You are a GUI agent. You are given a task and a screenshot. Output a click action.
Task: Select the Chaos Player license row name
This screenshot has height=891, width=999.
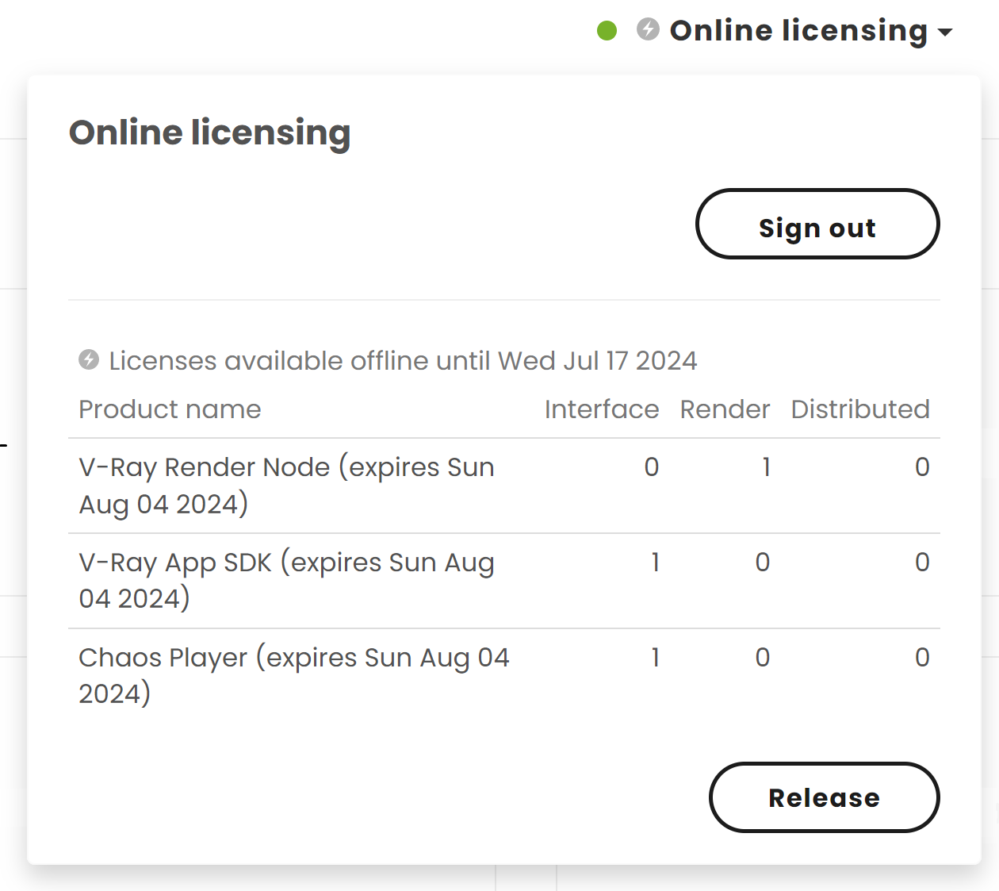tap(294, 675)
